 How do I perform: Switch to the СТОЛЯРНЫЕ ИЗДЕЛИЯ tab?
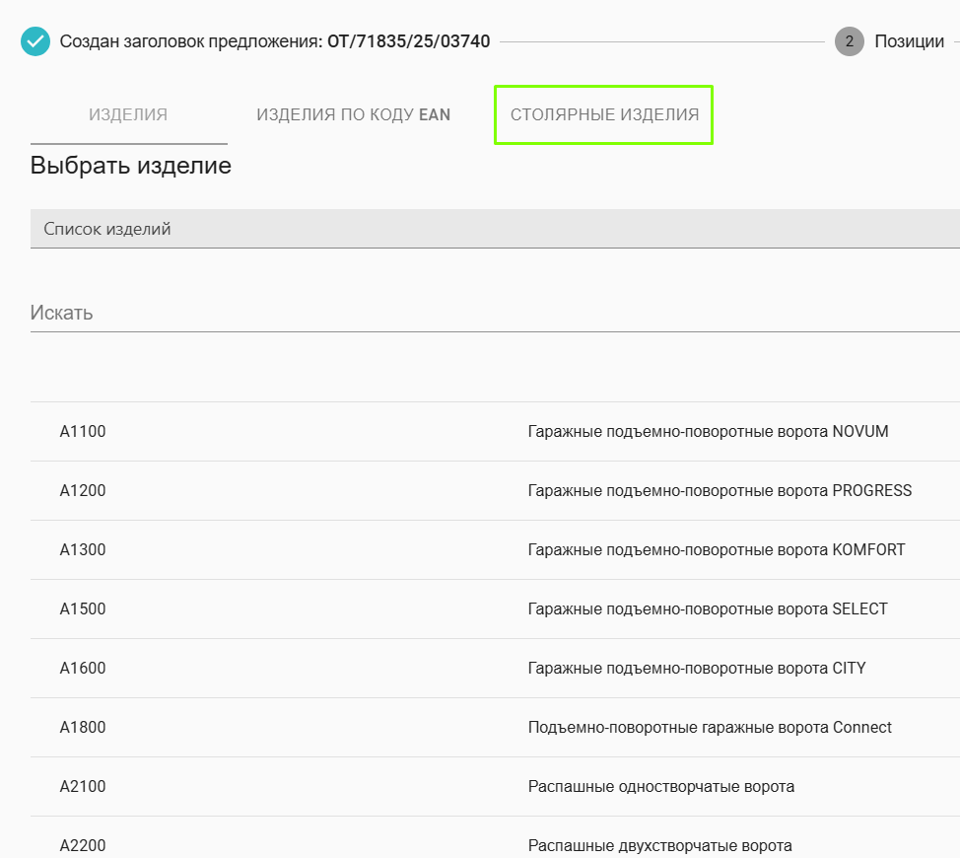point(603,114)
